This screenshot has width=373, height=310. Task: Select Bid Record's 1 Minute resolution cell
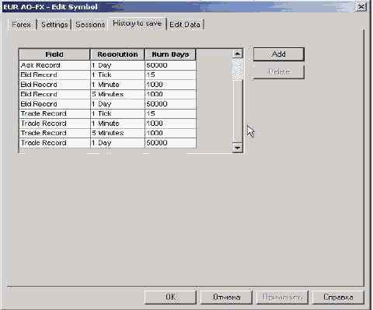click(x=117, y=85)
